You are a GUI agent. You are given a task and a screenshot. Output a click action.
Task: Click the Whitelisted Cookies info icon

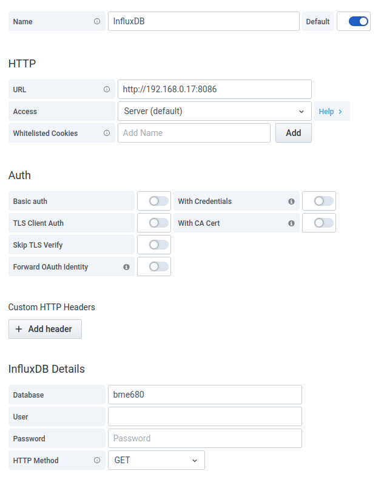click(107, 133)
